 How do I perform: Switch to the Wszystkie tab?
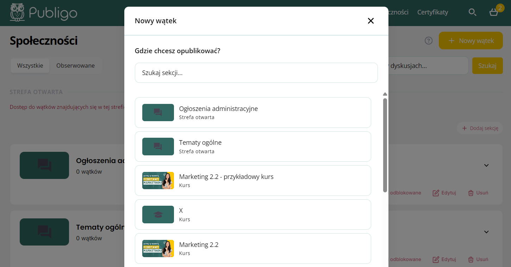(30, 66)
